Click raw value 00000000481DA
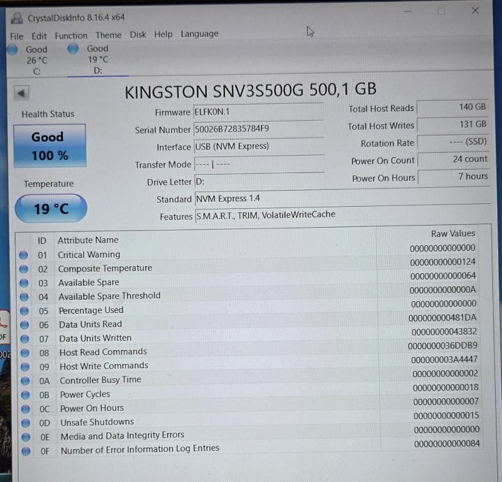This screenshot has width=502, height=482. coord(443,318)
